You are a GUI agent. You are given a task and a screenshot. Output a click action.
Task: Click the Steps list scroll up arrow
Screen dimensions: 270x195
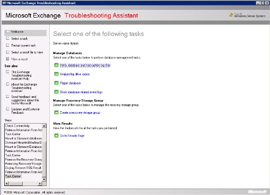pyautogui.click(x=44, y=126)
